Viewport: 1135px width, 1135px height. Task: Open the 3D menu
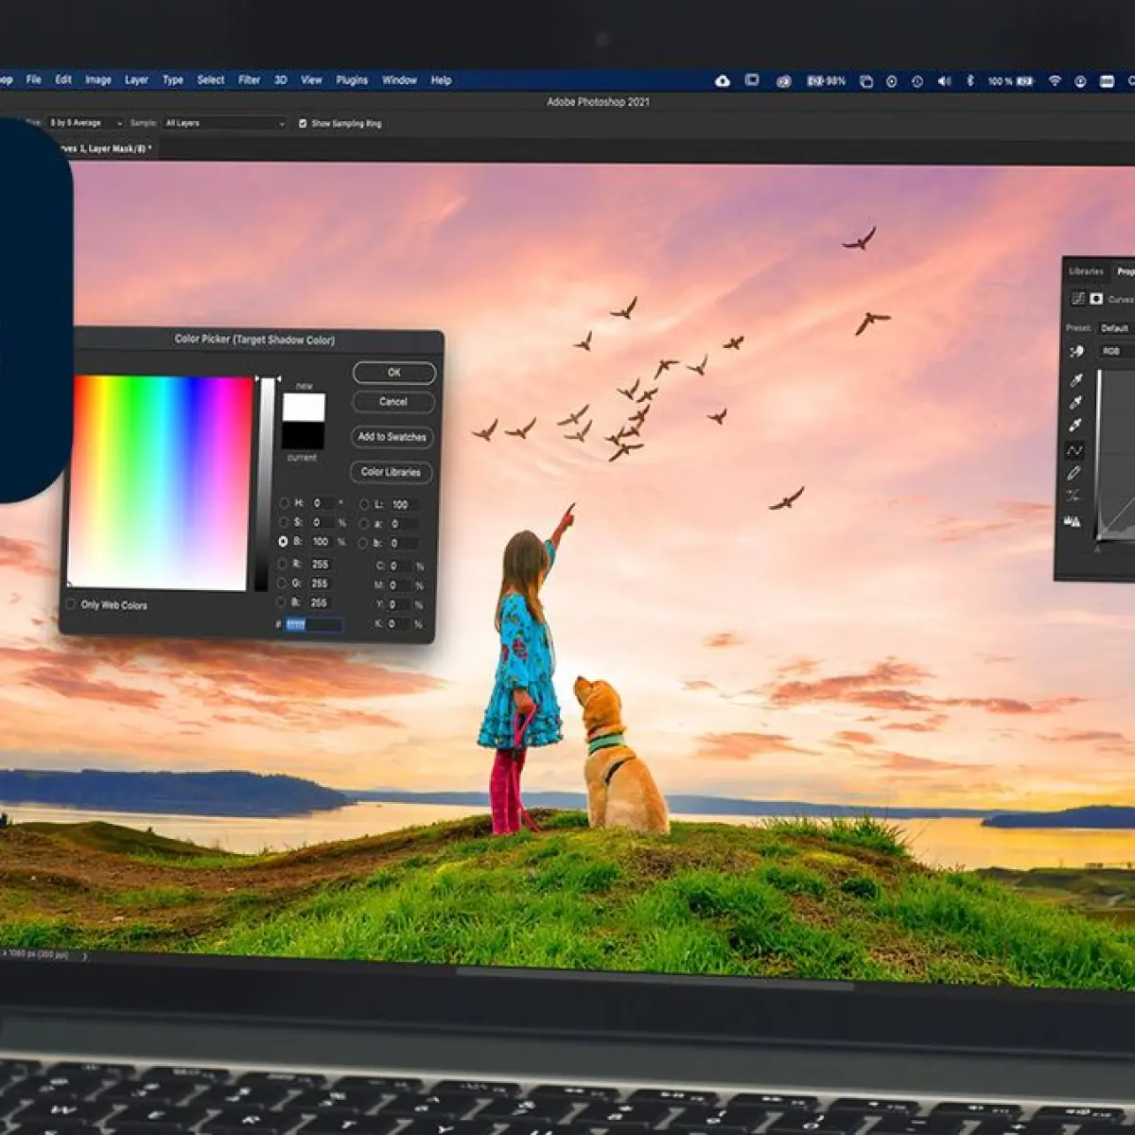pos(281,80)
